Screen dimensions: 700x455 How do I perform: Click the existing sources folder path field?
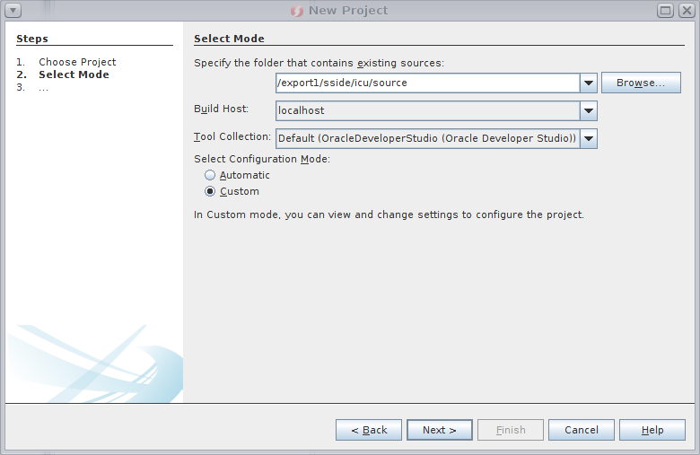click(427, 83)
